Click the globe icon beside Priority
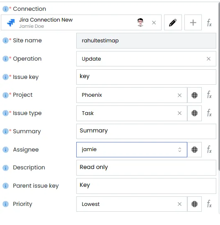The width and height of the screenshot is (220, 225). (194, 204)
